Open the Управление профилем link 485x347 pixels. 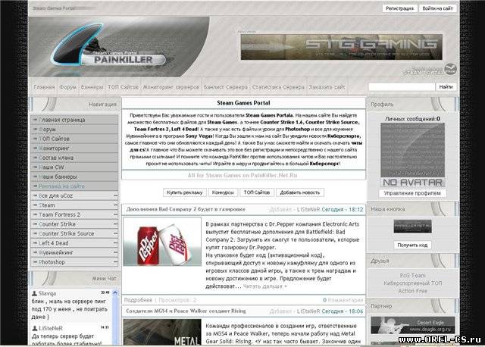[411, 192]
